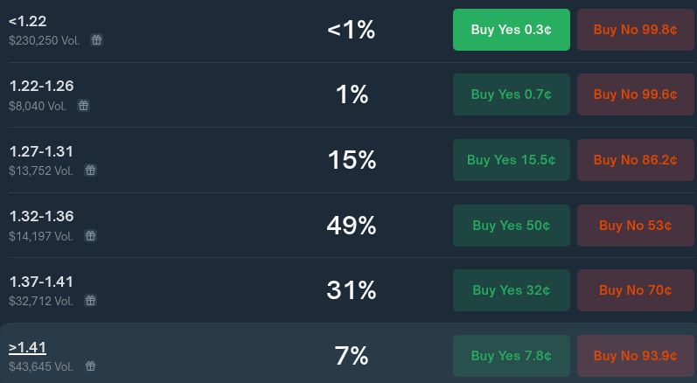Image resolution: width=697 pixels, height=383 pixels.
Task: Choose Buy No 53¢ for 1.32-1.36
Action: click(x=636, y=226)
